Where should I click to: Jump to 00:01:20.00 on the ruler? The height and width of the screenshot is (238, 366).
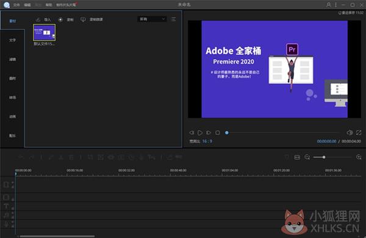pyautogui.click(x=281, y=170)
